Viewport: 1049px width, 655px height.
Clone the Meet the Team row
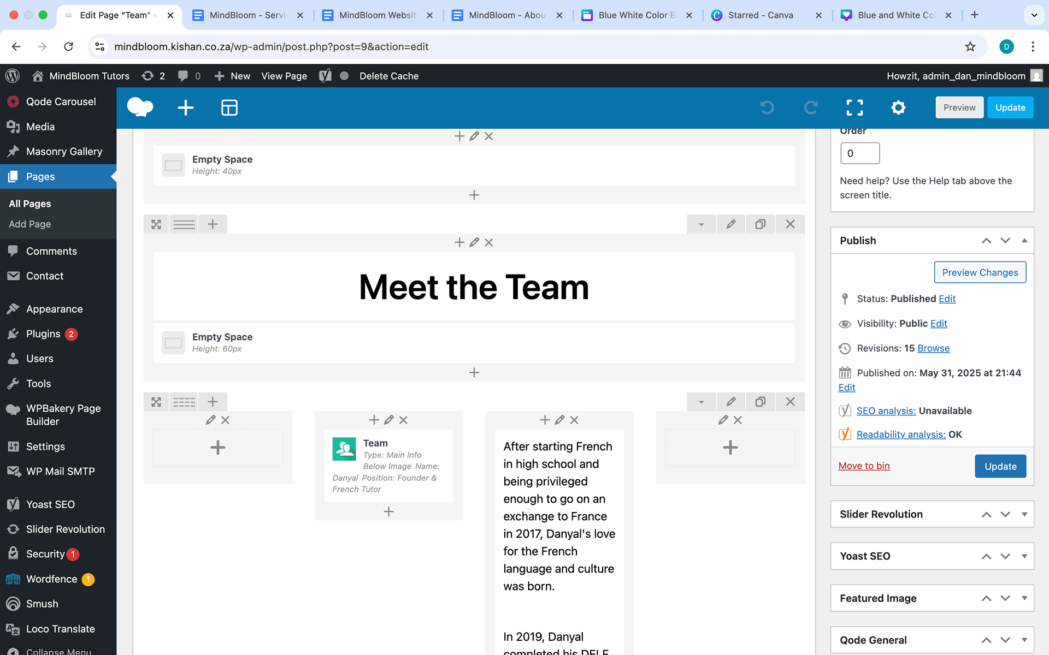[760, 224]
